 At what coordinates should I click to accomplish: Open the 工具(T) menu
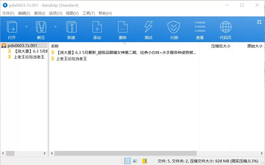(88, 13)
